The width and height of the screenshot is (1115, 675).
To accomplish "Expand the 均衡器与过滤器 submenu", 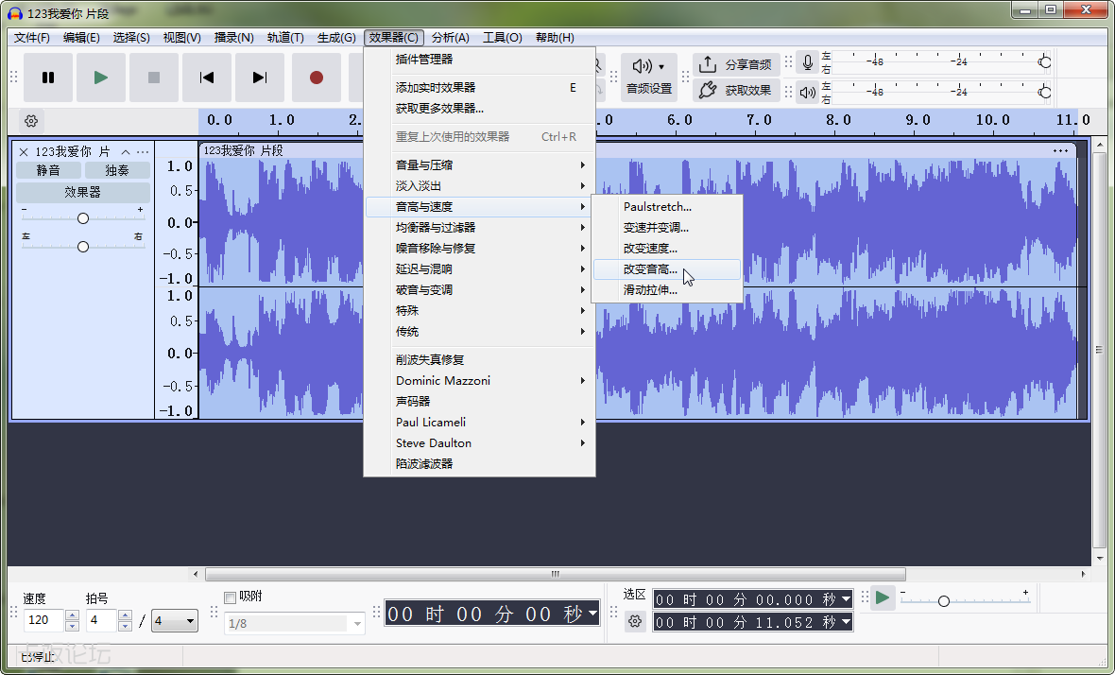I will [479, 228].
